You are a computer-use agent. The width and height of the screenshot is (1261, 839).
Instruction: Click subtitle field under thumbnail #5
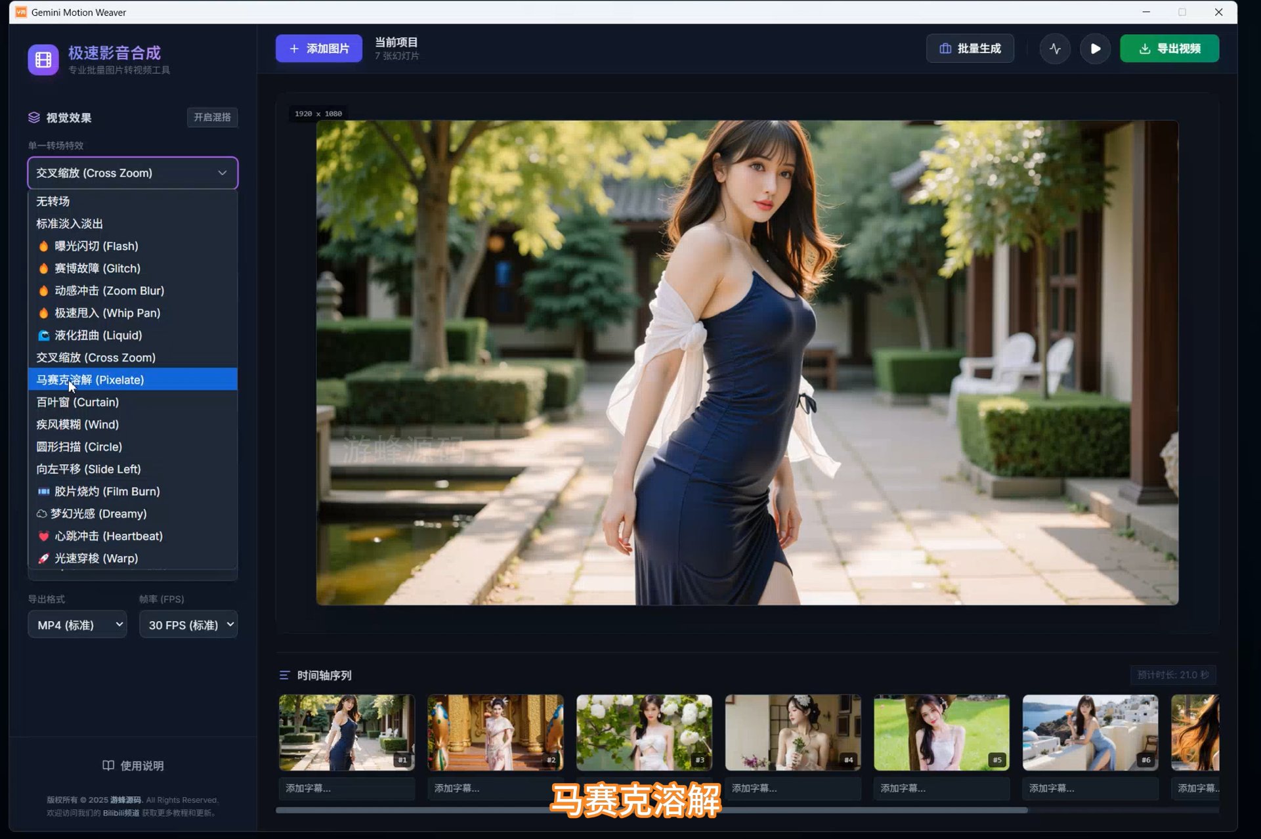(941, 788)
